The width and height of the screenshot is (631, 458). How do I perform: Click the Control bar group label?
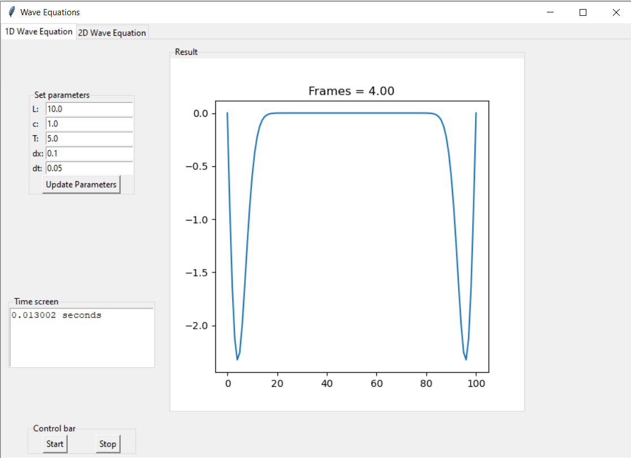coord(54,428)
